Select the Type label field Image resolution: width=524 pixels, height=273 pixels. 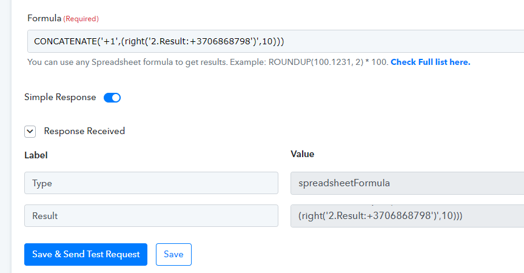tap(151, 183)
